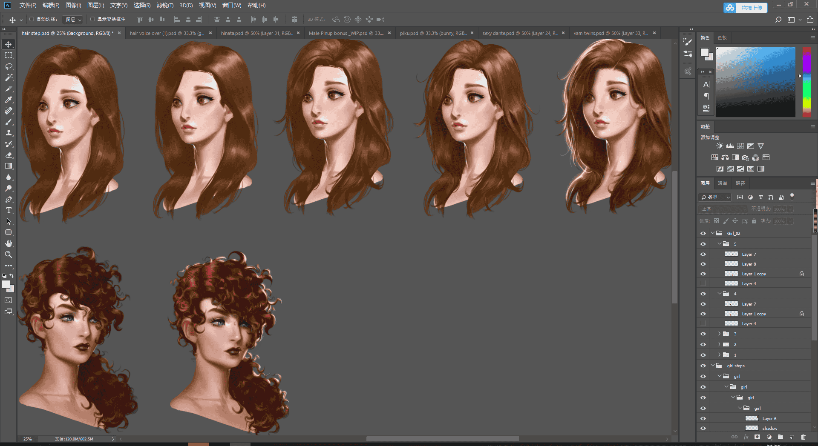The width and height of the screenshot is (818, 446).
Task: Expand folder 2 in the layers panel
Action: click(720, 344)
